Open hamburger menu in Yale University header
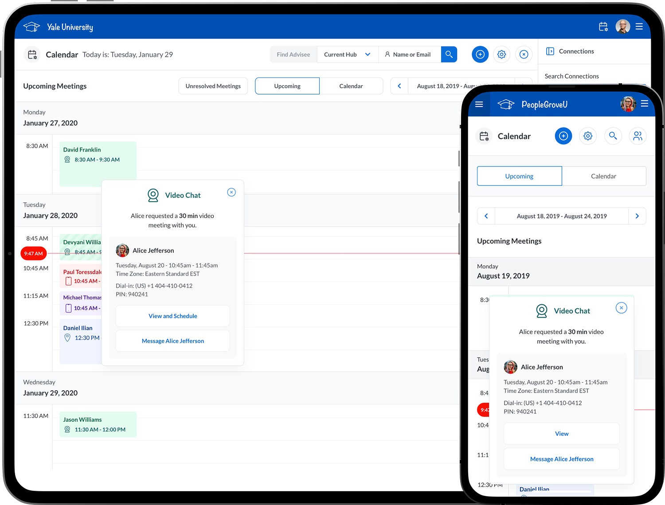 tap(639, 27)
